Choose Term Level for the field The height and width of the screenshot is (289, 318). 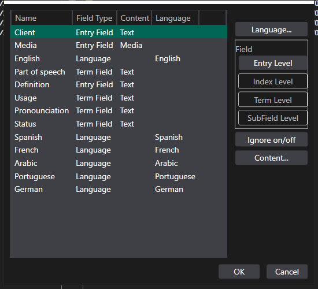tap(273, 99)
